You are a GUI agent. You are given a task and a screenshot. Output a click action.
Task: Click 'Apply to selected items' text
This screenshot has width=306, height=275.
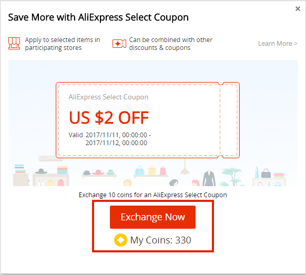[x=63, y=44]
